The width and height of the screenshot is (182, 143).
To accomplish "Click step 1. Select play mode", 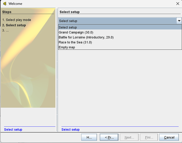I will coord(17,20).
